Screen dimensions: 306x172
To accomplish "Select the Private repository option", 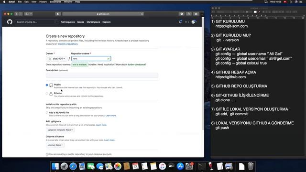I will pyautogui.click(x=47, y=94).
